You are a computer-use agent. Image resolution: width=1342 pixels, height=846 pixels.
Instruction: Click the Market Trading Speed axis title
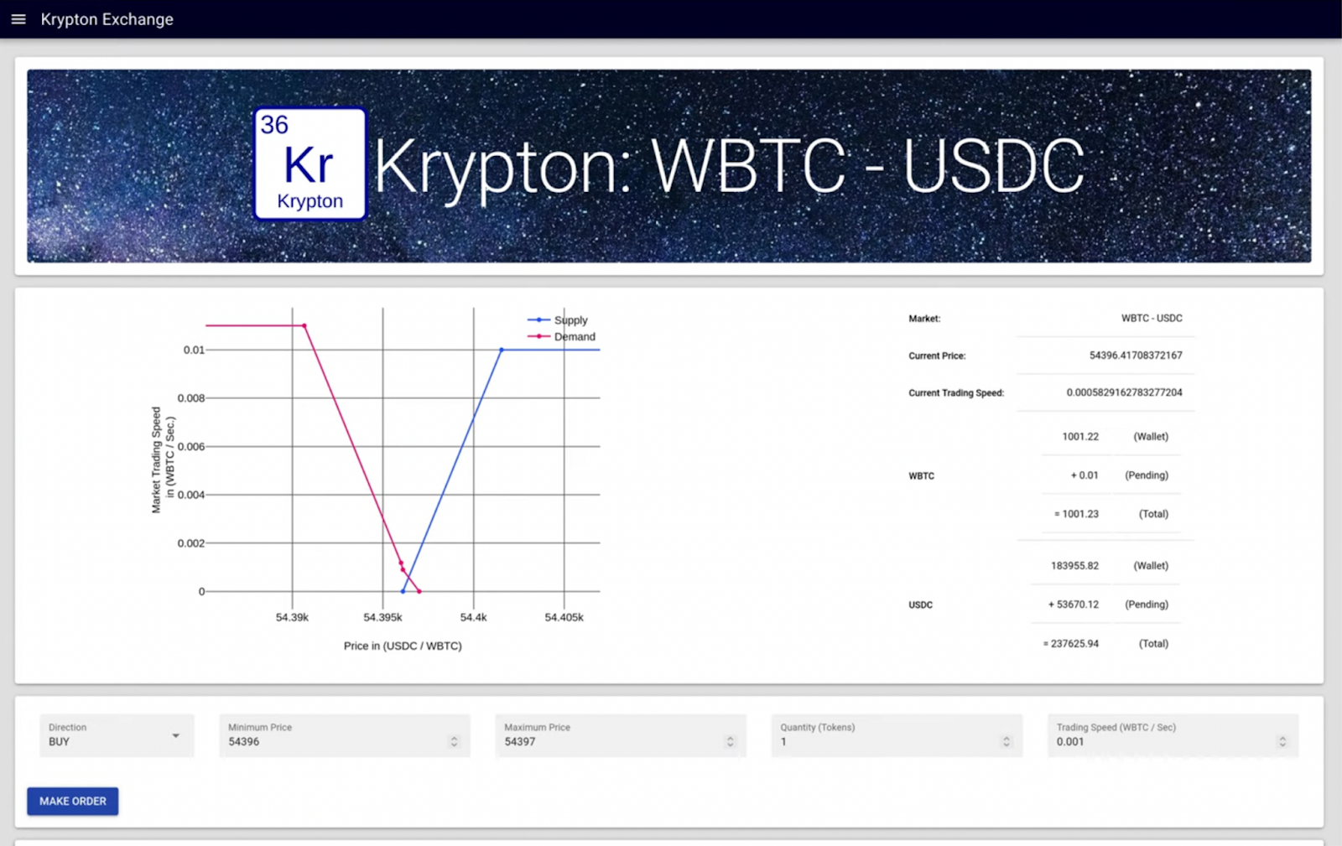coord(163,459)
